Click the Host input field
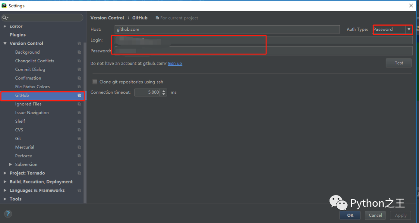Viewport: 419px width, 223px height. point(227,30)
